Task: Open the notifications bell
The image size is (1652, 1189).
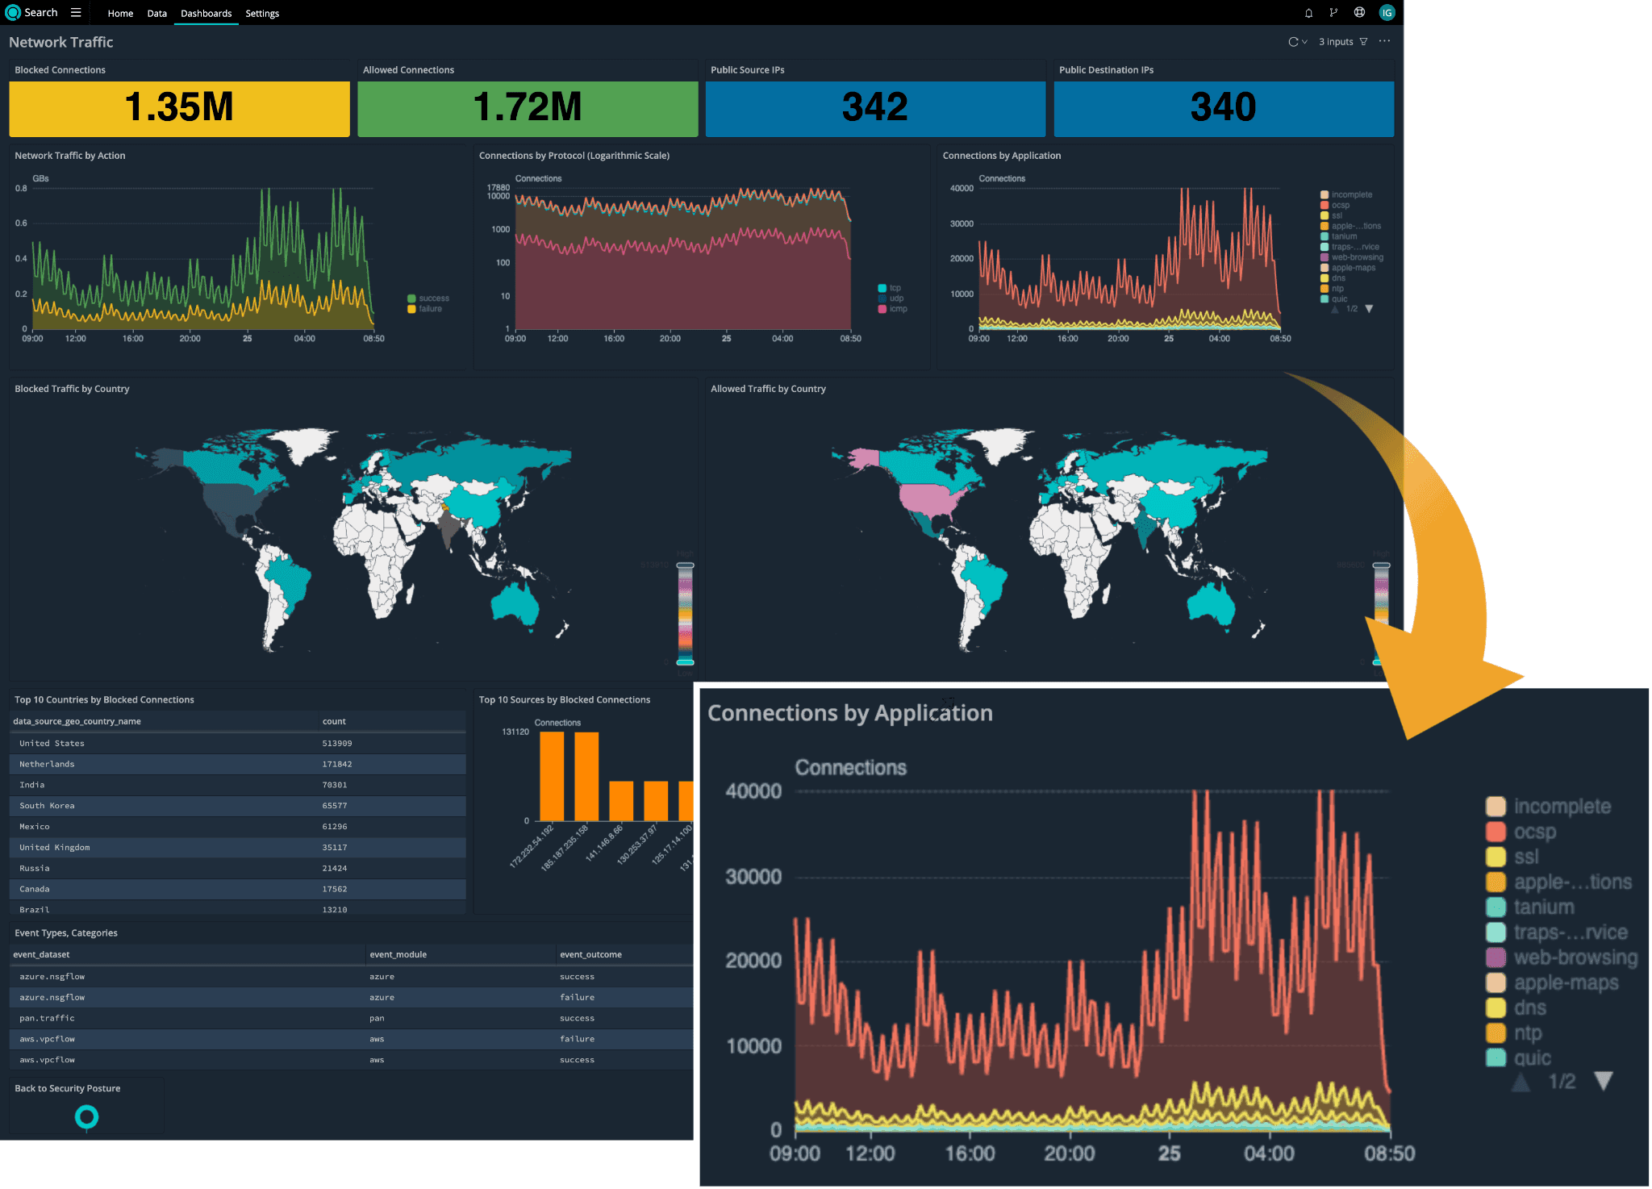Action: 1308,13
